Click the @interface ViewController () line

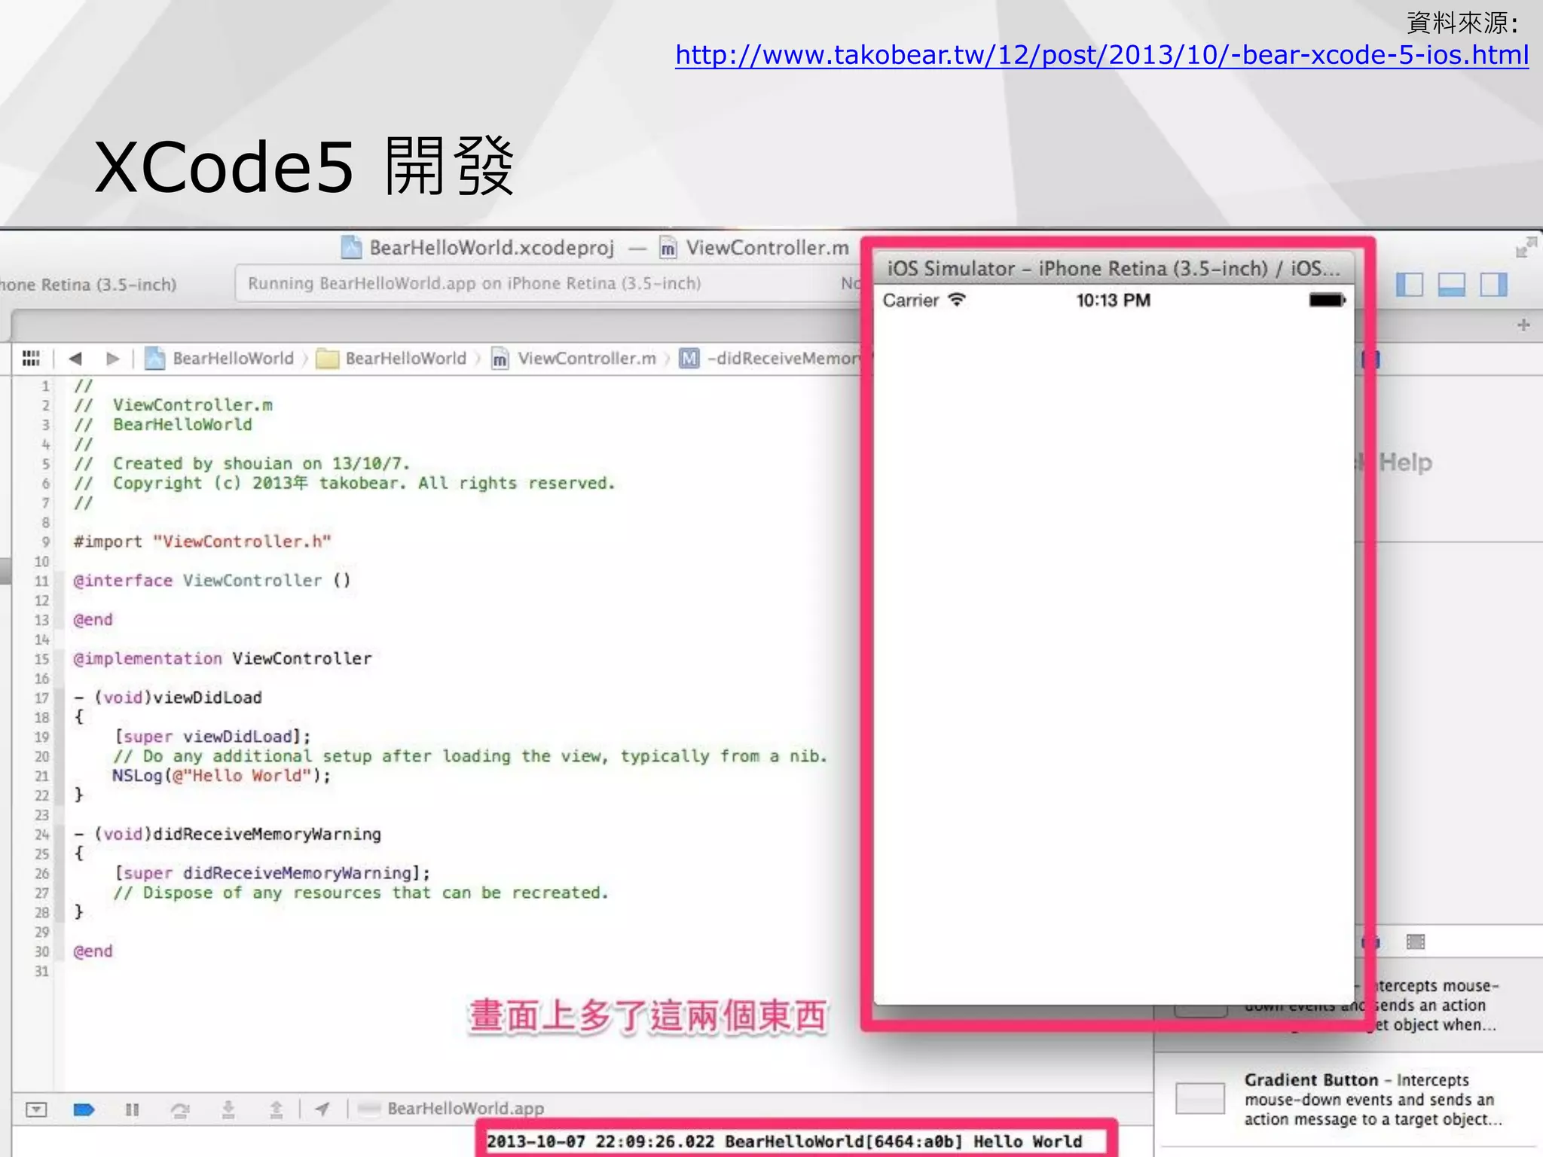[212, 581]
